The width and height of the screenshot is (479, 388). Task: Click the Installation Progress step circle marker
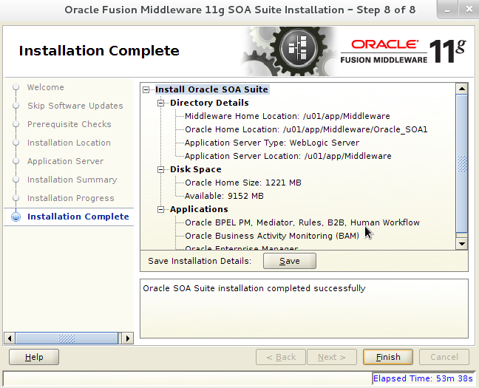point(16,198)
